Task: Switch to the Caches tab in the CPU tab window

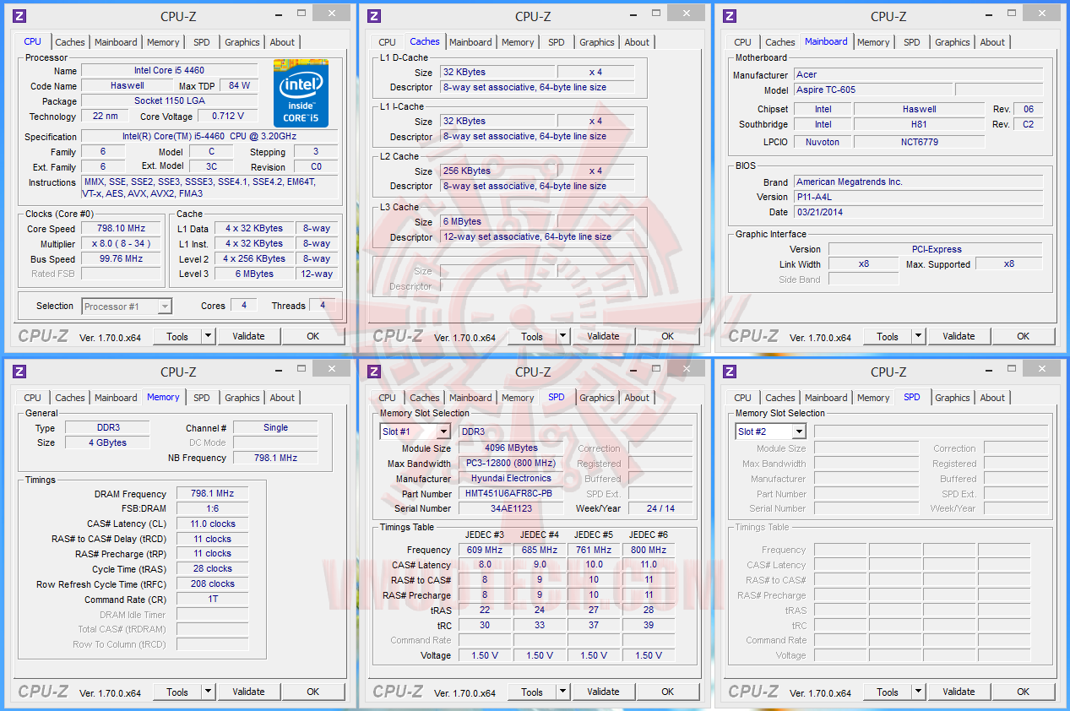Action: coord(70,42)
